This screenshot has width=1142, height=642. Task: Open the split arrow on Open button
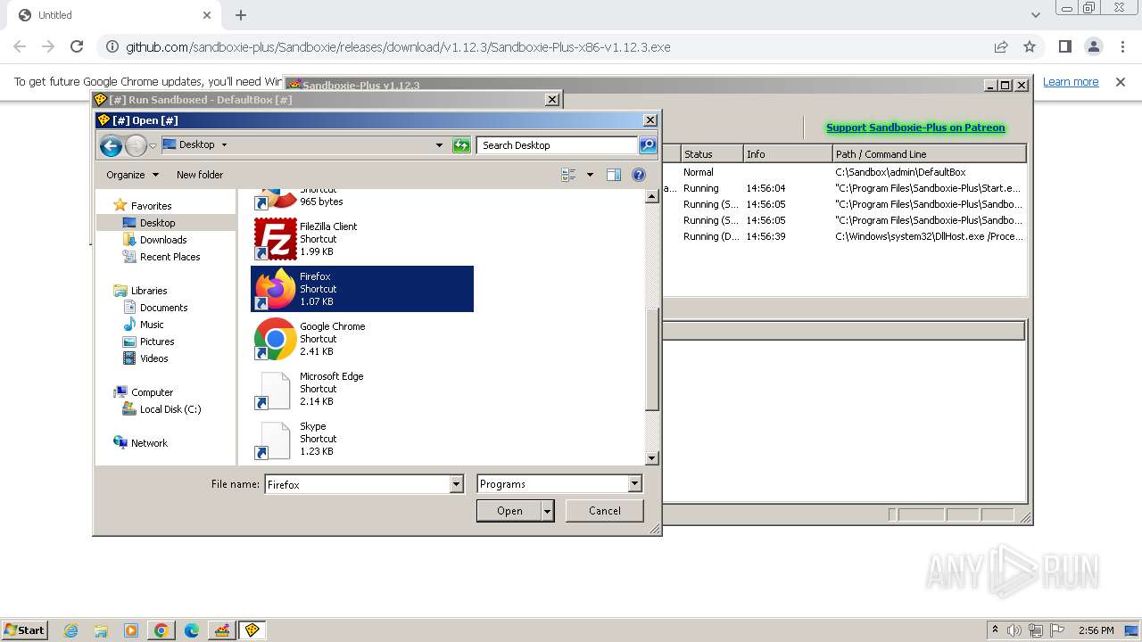point(547,511)
